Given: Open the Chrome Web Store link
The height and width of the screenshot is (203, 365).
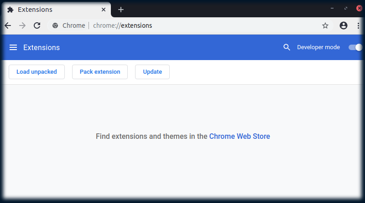Looking at the screenshot, I should click(x=240, y=137).
